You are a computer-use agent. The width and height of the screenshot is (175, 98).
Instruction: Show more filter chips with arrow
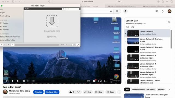click(x=169, y=90)
